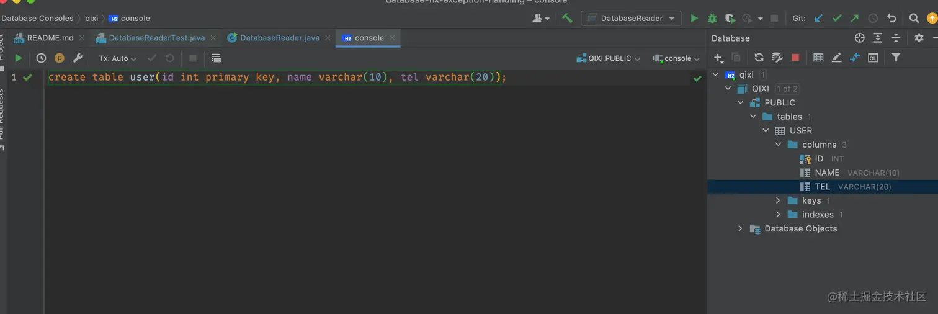Screen dimensions: 938x314
Task: Select the TEL VARCHAR(20) column
Action: click(x=823, y=187)
